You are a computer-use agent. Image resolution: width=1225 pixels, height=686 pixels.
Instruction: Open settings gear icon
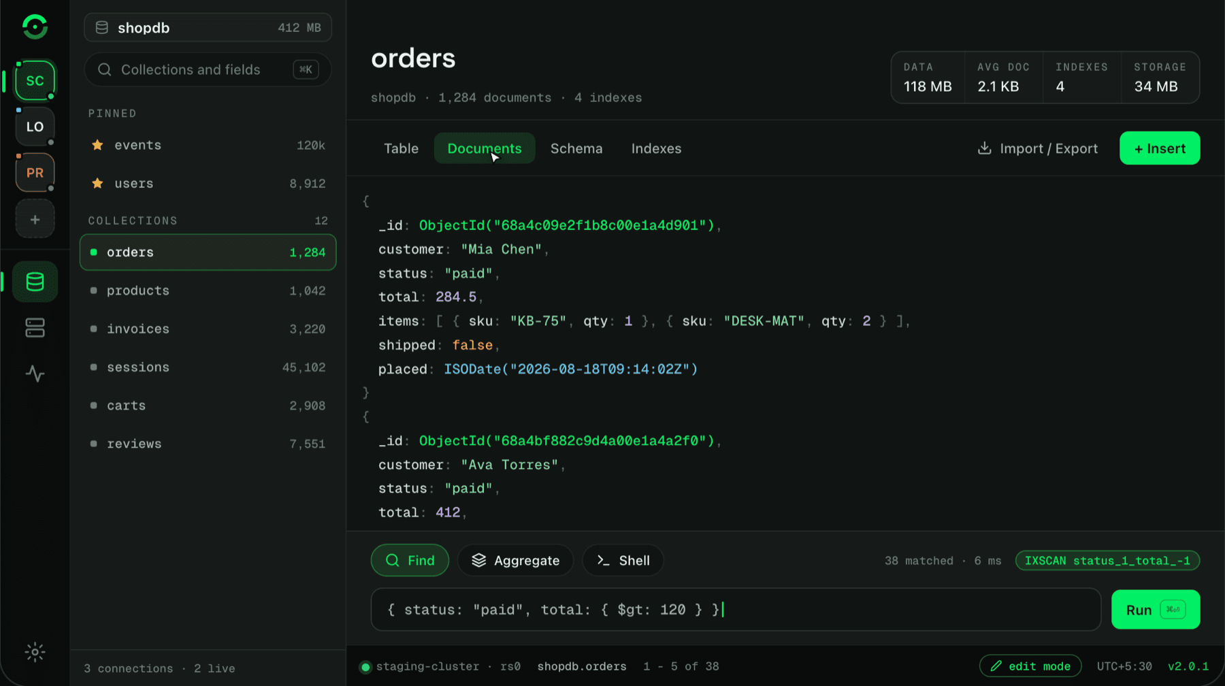[x=35, y=652]
